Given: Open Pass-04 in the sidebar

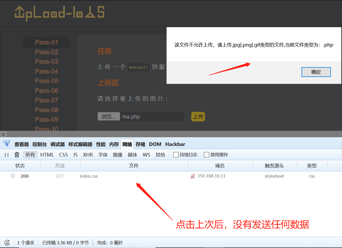Looking at the screenshot, I should pyautogui.click(x=47, y=71).
